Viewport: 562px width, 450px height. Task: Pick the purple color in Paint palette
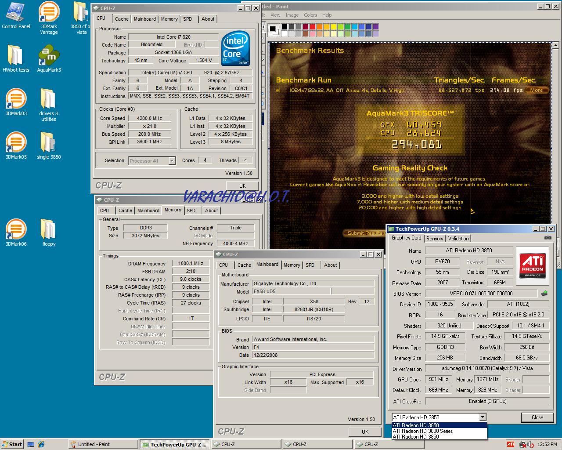tap(375, 27)
